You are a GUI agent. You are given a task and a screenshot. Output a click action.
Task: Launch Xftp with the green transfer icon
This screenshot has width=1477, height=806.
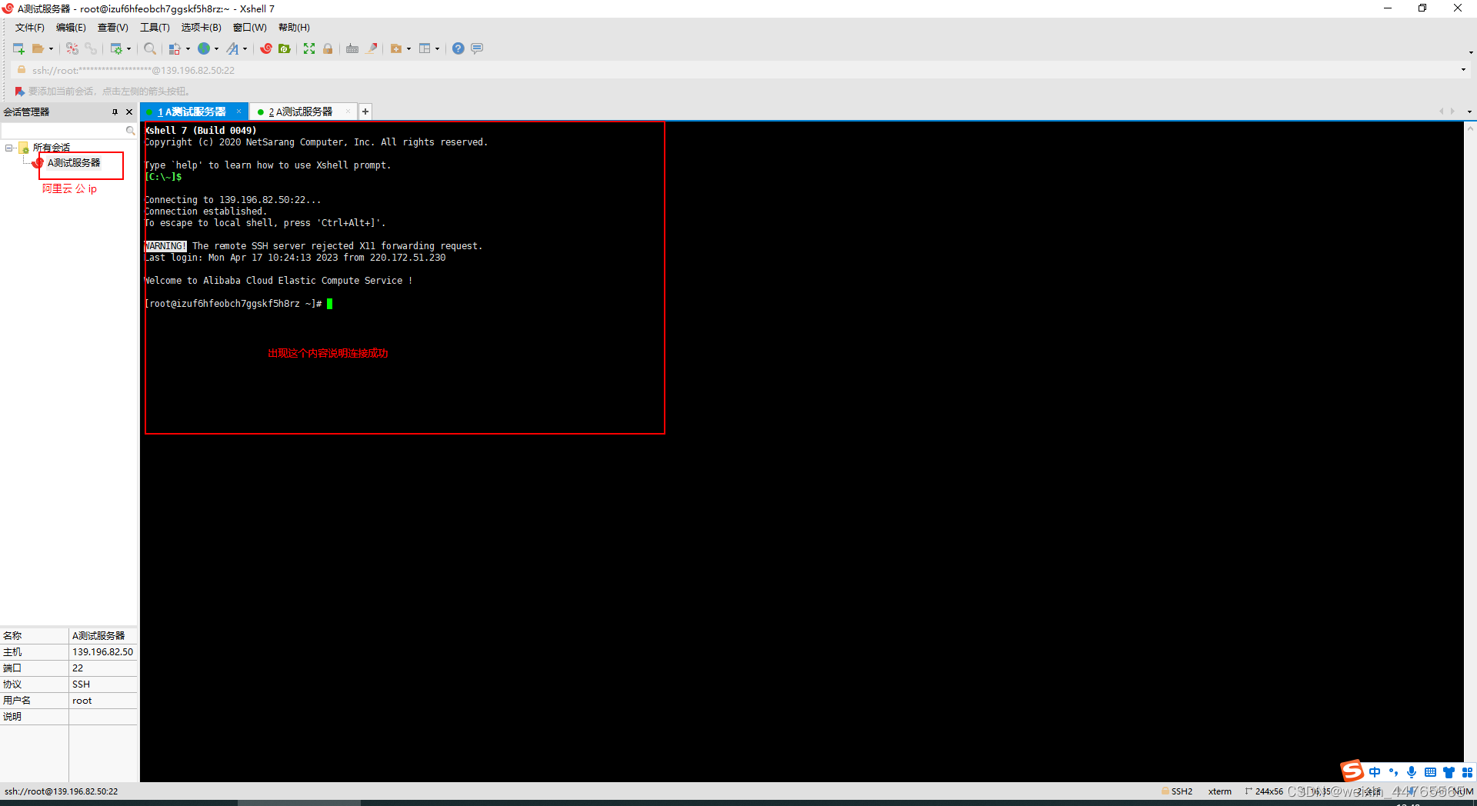click(x=285, y=48)
